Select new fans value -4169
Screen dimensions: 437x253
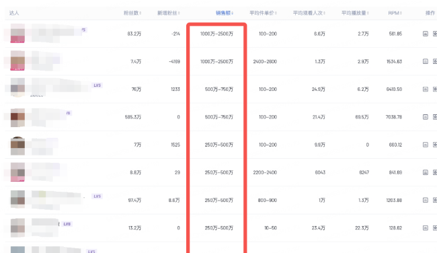tap(175, 61)
